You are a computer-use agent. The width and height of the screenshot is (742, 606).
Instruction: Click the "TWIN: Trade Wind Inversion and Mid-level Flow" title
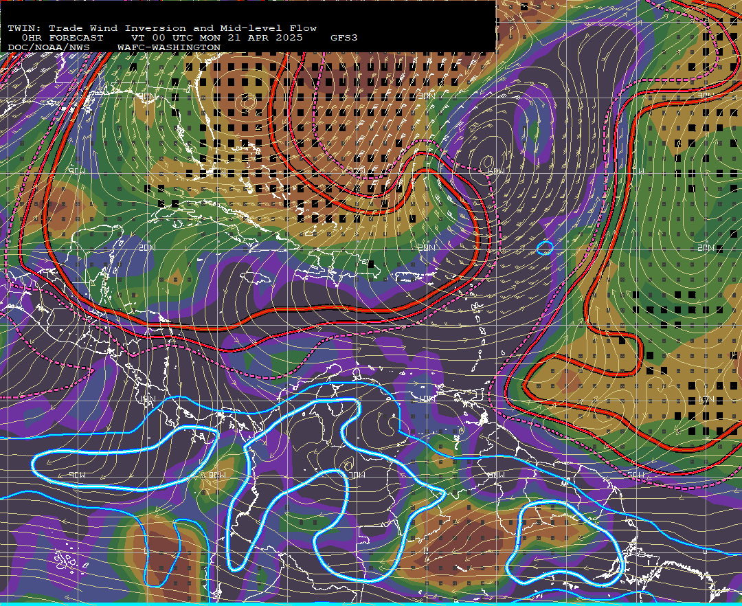click(162, 28)
